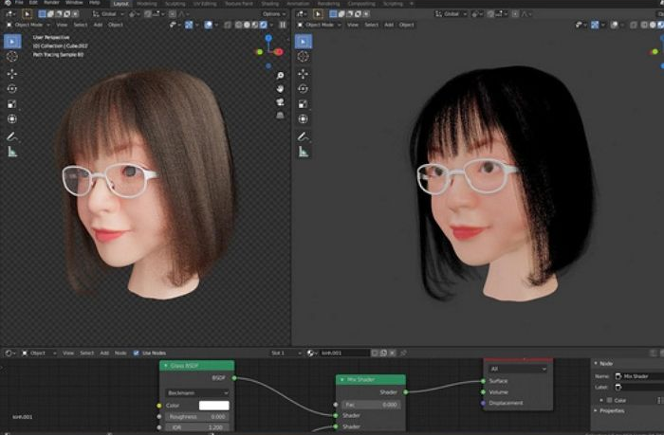Toggle camera view icon in left viewport

click(x=282, y=101)
